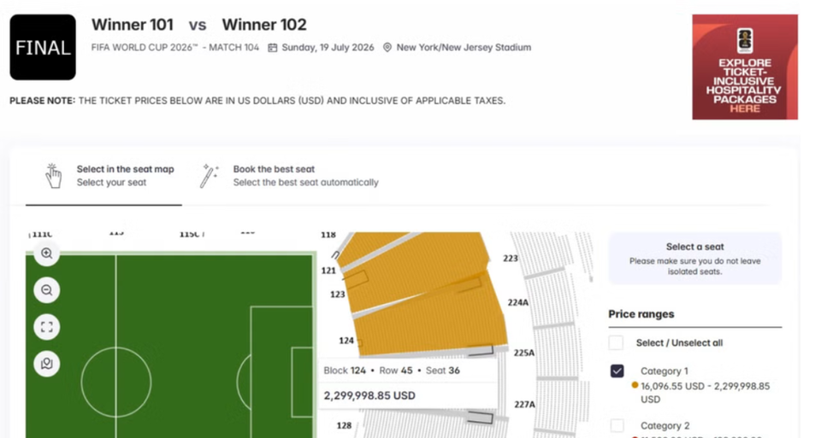
Task: Click the calendar icon beside match date
Action: [273, 48]
